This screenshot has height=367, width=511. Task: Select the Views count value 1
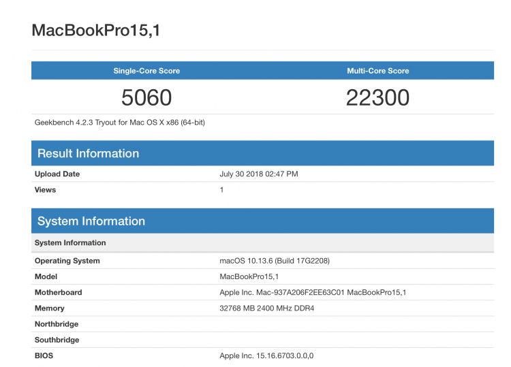221,190
